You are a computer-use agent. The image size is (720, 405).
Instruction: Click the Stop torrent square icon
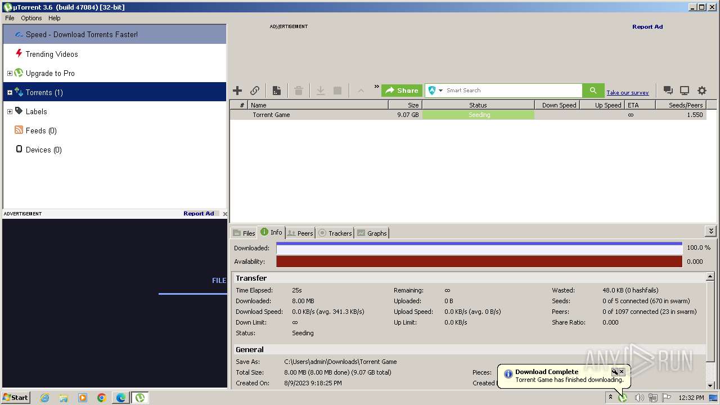click(x=337, y=91)
